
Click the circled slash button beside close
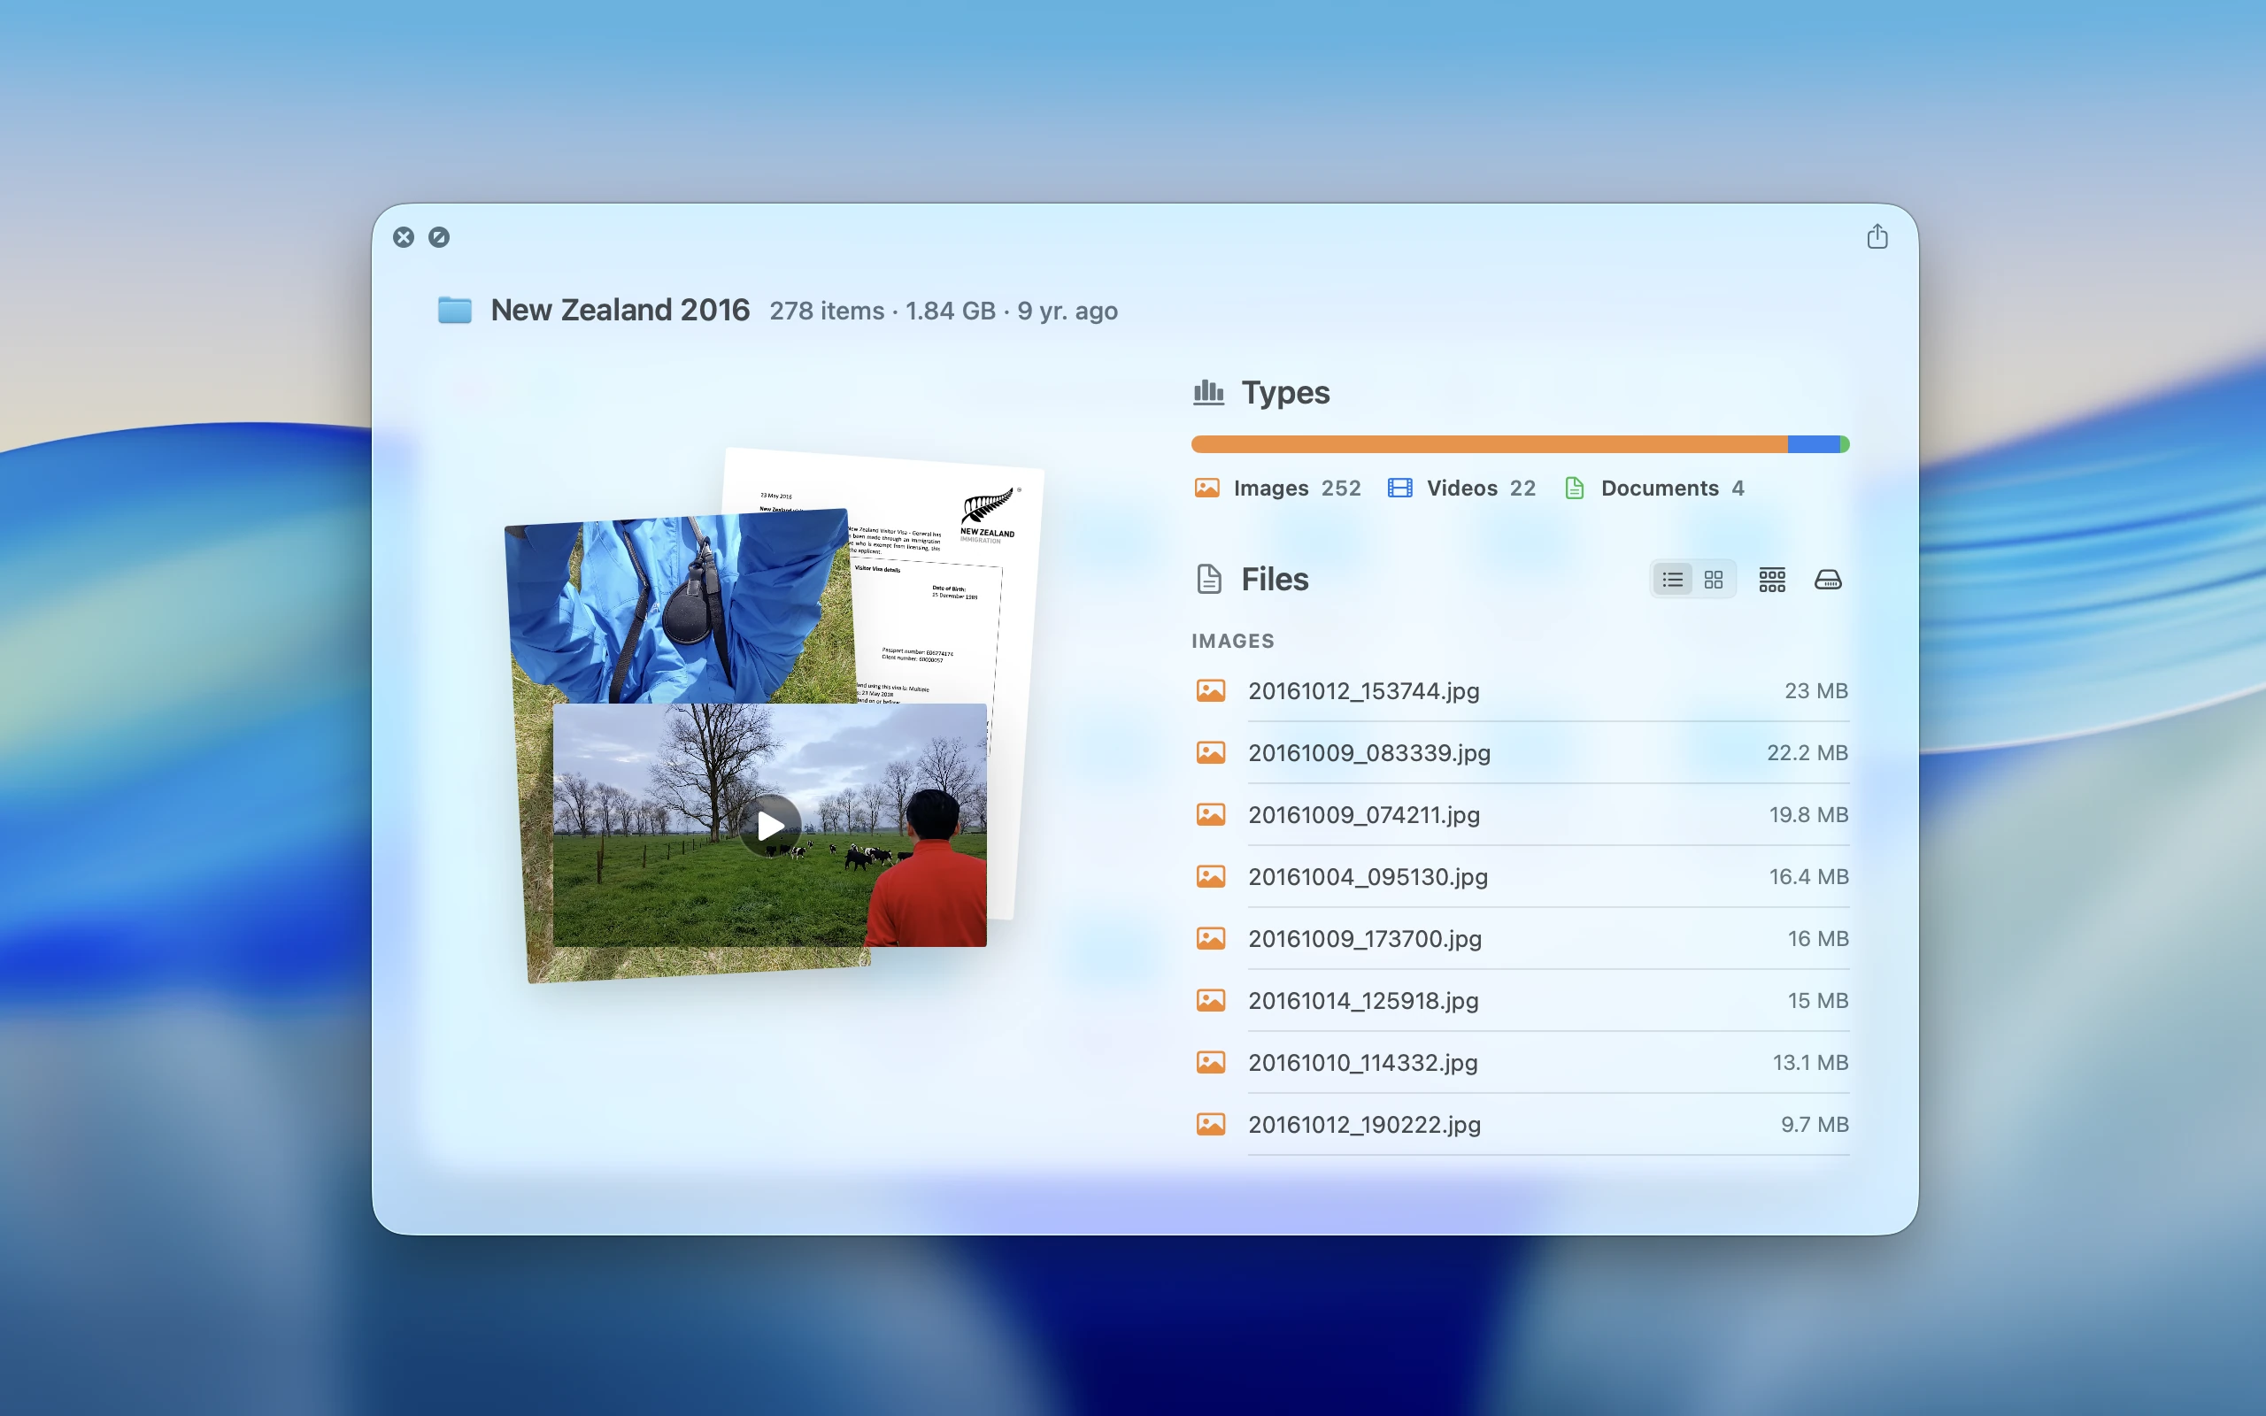[x=439, y=237]
